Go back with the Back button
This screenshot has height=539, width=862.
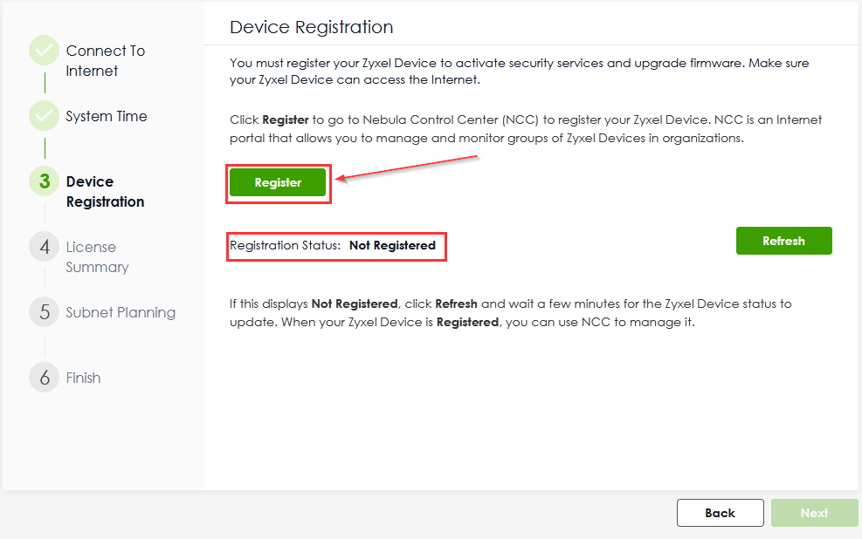(720, 513)
